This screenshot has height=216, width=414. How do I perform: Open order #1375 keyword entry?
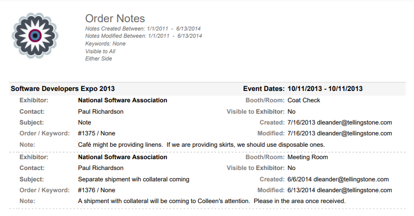tap(96, 133)
